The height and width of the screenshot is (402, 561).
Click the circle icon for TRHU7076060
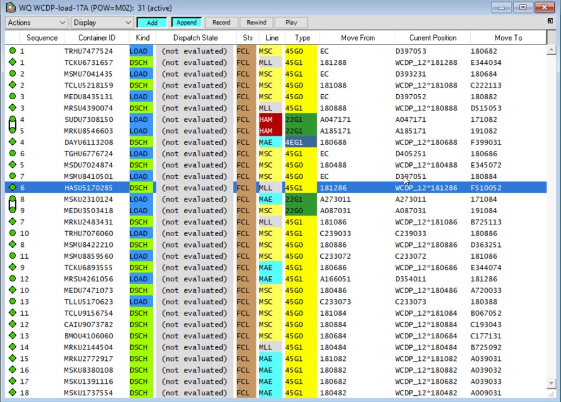[x=12, y=233]
